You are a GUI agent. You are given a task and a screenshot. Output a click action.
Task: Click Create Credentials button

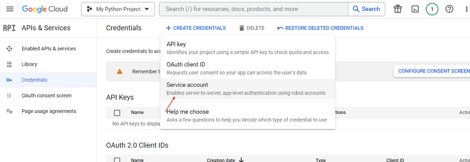click(x=196, y=28)
